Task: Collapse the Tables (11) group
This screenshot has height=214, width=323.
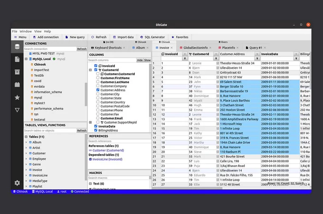Action: tap(26, 137)
